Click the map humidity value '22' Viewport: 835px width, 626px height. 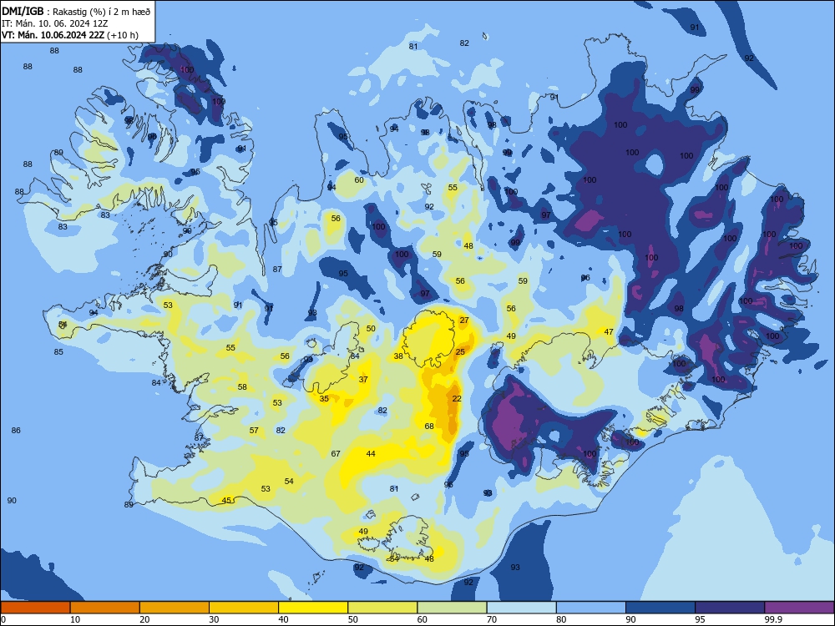pos(457,399)
